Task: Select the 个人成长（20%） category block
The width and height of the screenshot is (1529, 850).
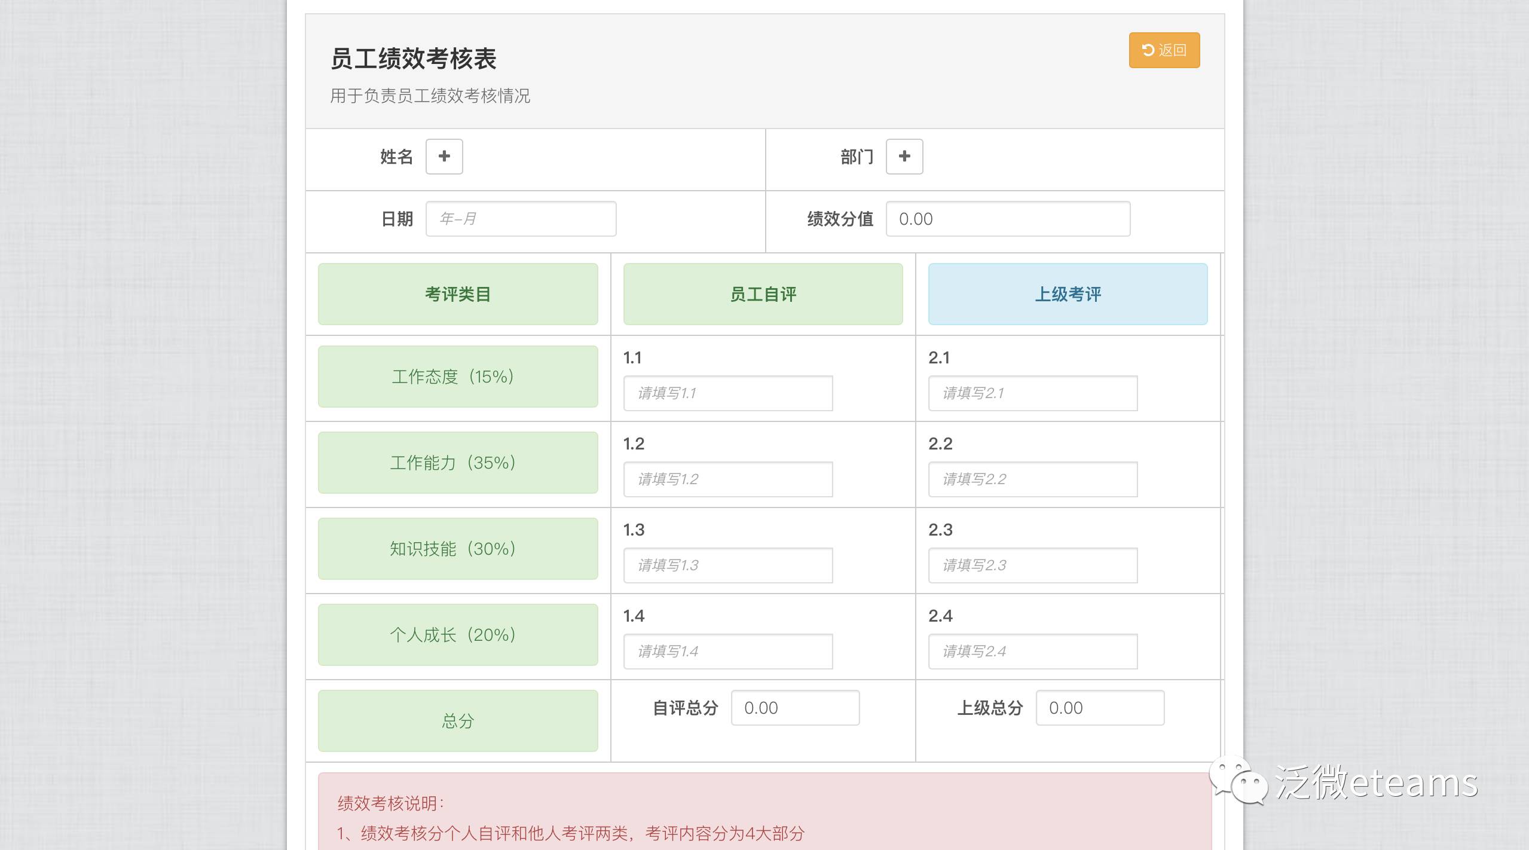Action: (457, 635)
